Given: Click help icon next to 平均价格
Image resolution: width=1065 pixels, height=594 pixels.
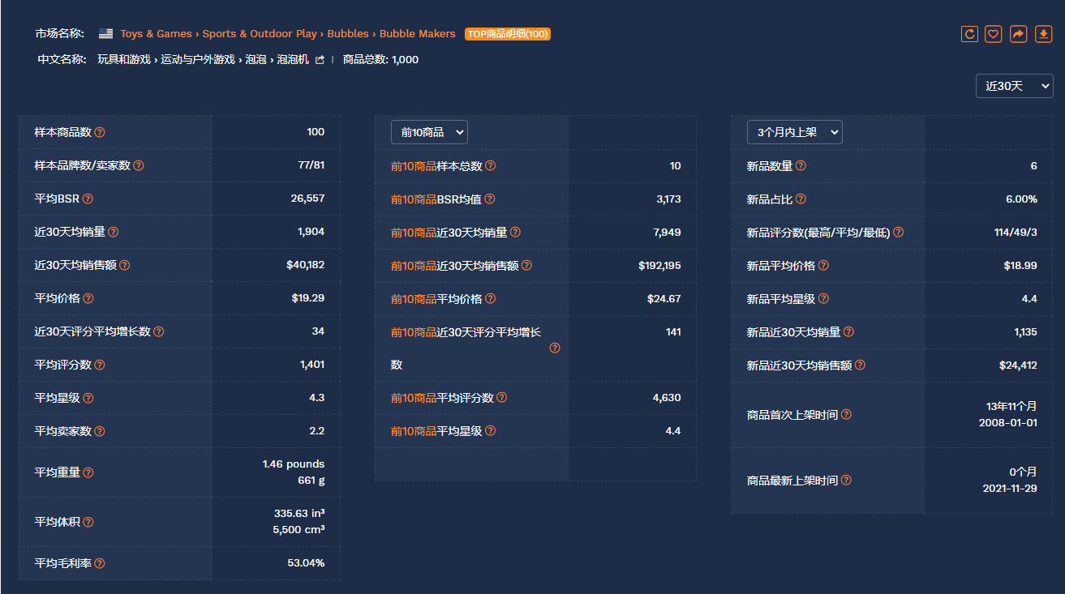Looking at the screenshot, I should [x=88, y=298].
